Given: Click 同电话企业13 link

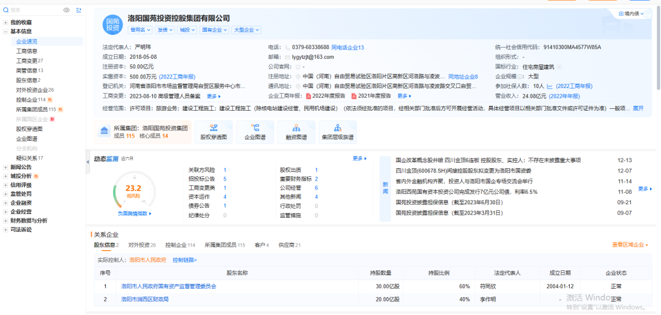Looking at the screenshot, I should tap(348, 48).
